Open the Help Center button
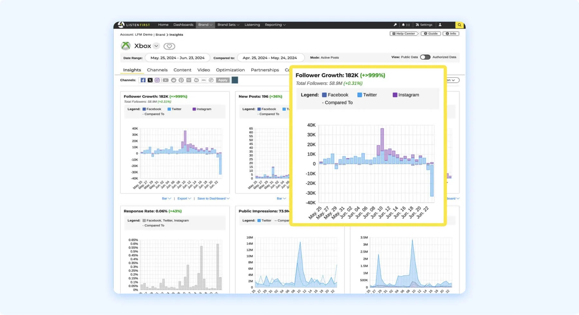This screenshot has height=315, width=579. coord(404,33)
